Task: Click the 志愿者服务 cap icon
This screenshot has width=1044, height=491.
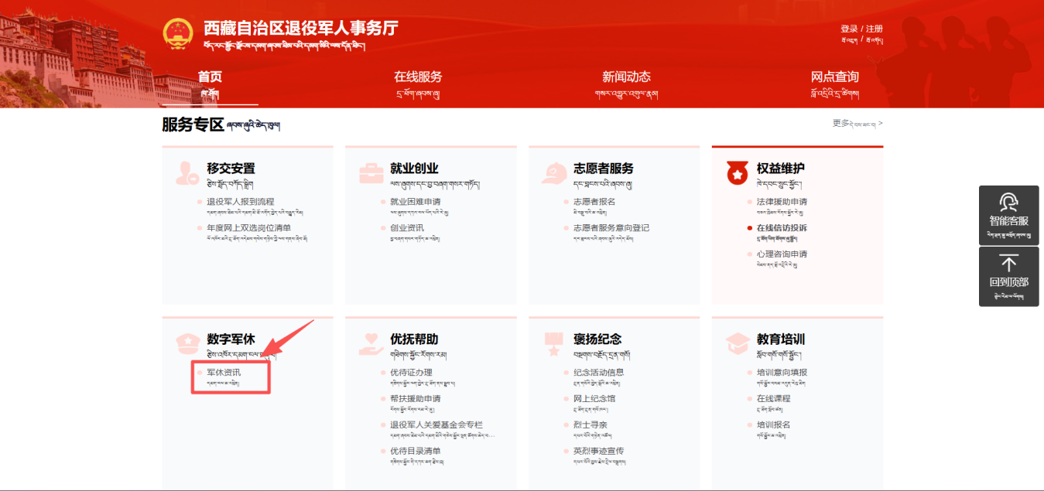Action: pos(554,172)
